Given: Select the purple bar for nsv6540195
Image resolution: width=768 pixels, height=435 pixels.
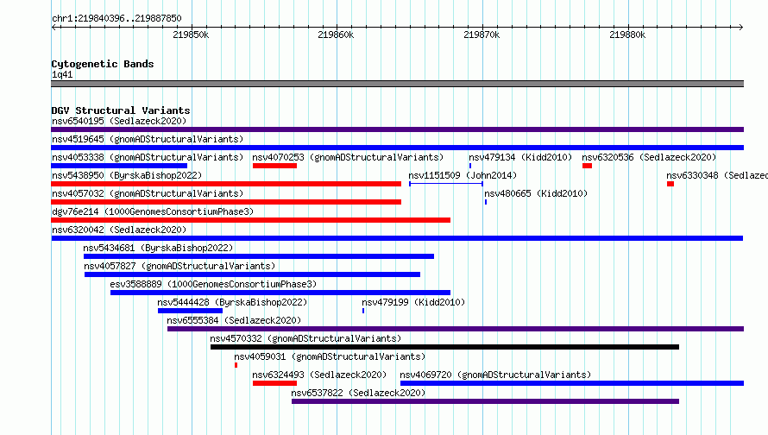Looking at the screenshot, I should pos(397,129).
